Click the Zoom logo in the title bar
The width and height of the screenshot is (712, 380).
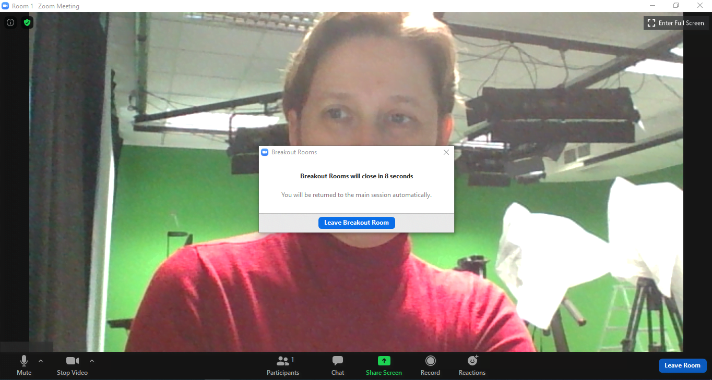click(x=5, y=6)
